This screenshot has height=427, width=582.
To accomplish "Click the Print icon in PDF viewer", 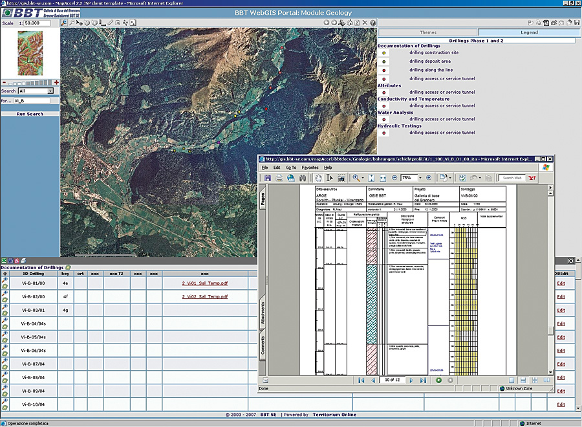I will point(279,178).
